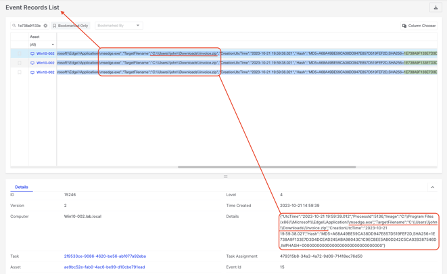This screenshot has width=447, height=274.
Task: Open the Bookmarked By dropdown
Action: 118,26
